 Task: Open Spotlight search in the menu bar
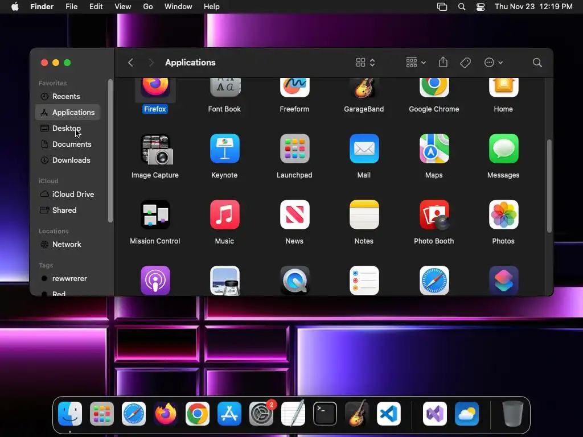pyautogui.click(x=461, y=7)
